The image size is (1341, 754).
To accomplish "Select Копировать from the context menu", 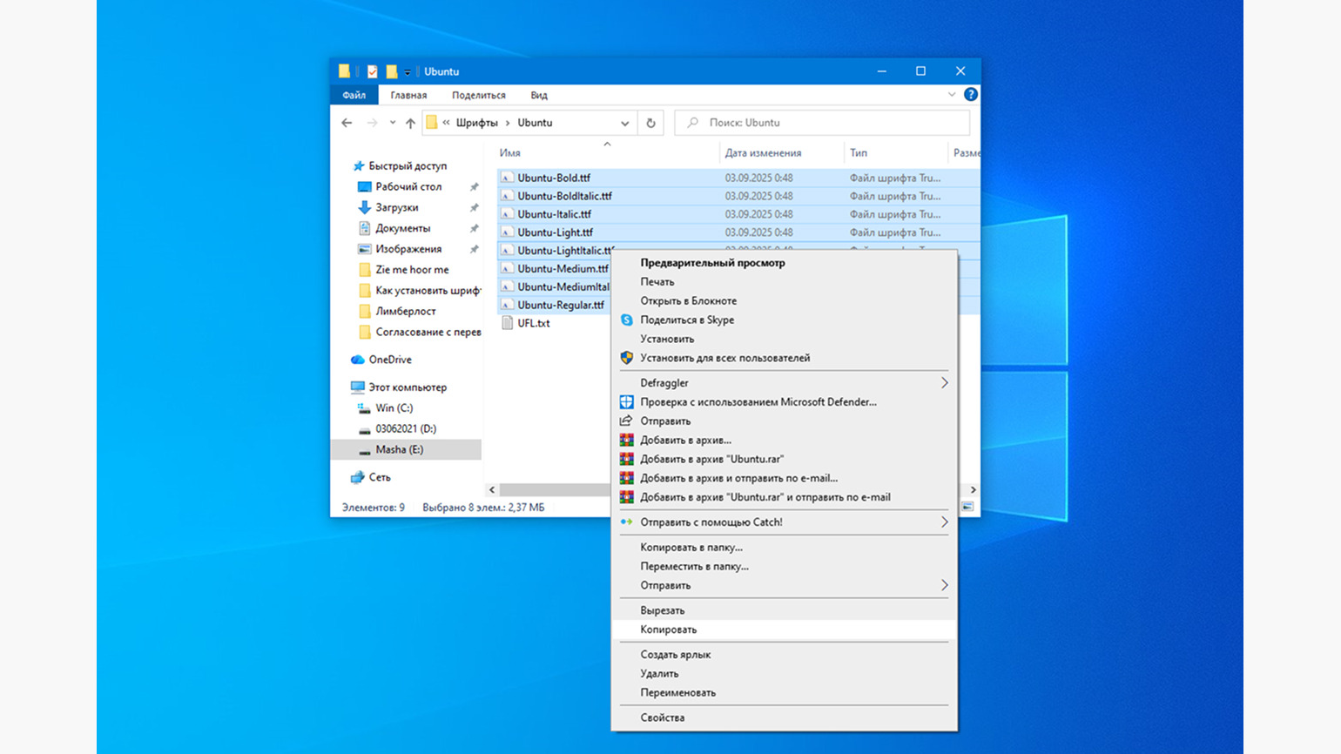I will (666, 629).
